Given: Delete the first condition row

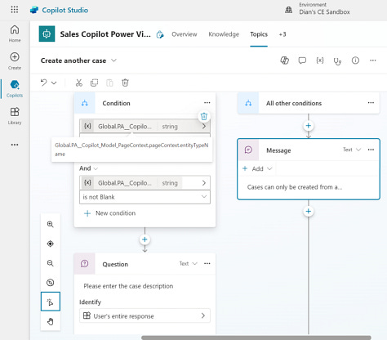Looking at the screenshot, I should (x=204, y=117).
